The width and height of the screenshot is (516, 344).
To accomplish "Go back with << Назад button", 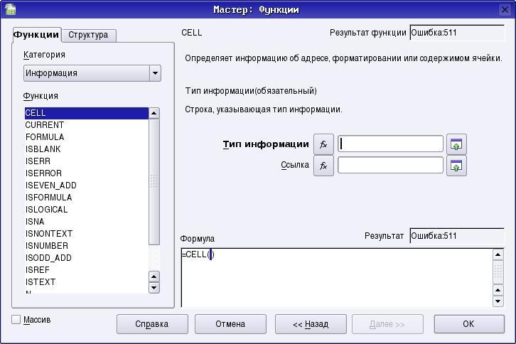I will click(x=311, y=324).
